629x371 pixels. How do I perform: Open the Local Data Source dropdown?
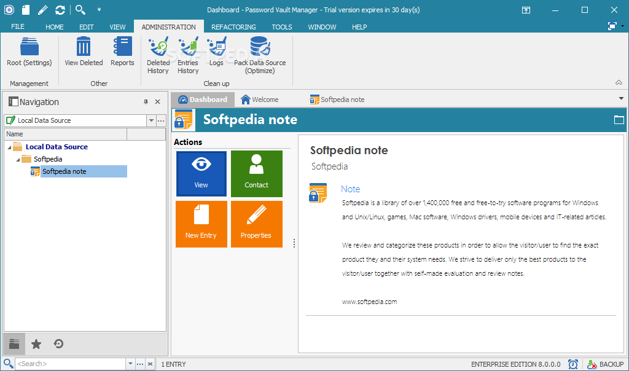pyautogui.click(x=151, y=120)
